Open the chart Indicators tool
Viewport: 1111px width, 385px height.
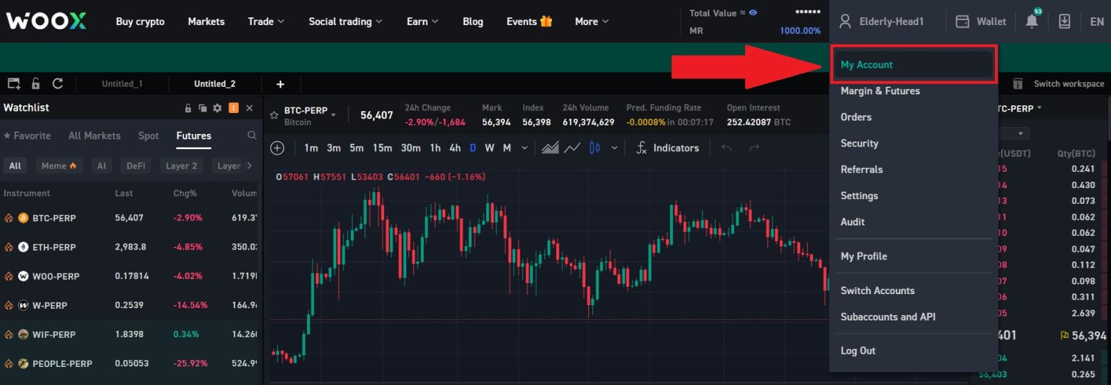(667, 148)
